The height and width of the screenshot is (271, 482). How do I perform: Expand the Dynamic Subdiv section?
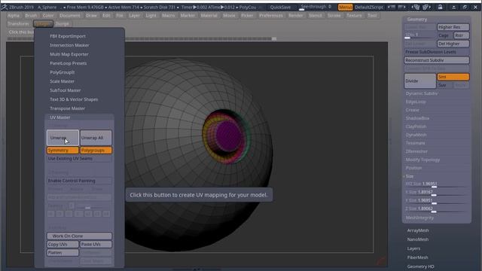pos(422,93)
